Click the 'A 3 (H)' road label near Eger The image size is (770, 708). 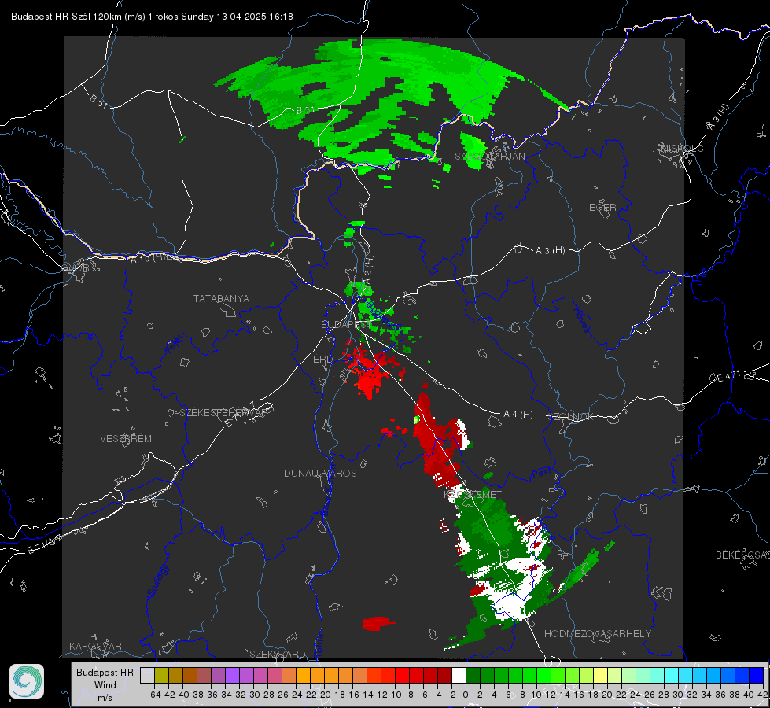point(550,251)
